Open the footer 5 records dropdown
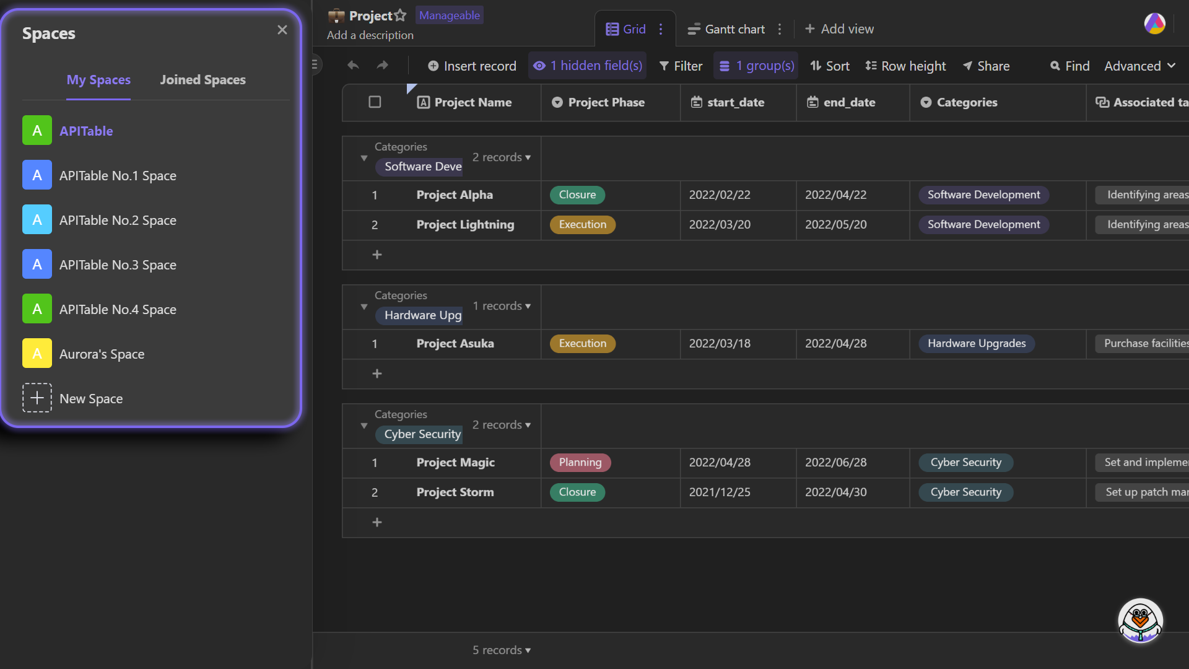Viewport: 1189px width, 669px height. click(x=502, y=650)
